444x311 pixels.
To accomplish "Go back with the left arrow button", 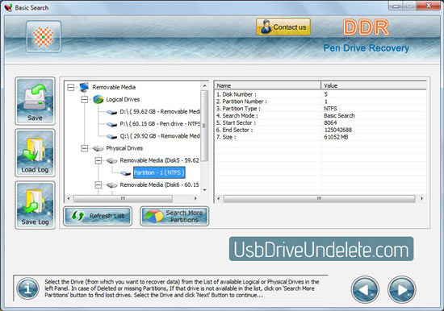I will coord(365,289).
